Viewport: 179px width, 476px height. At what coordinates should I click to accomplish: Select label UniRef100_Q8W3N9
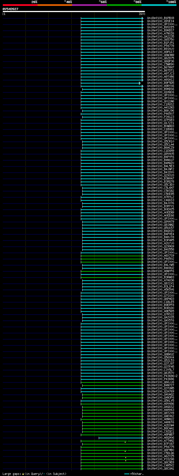[161, 55]
